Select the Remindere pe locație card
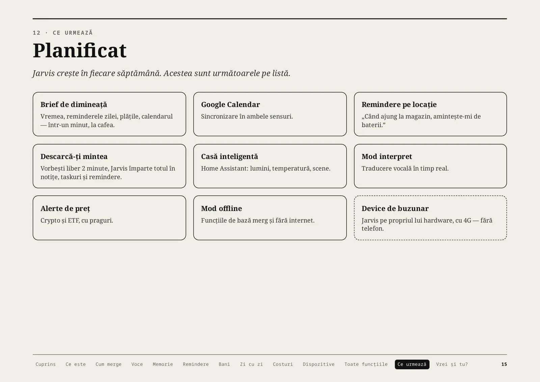 pyautogui.click(x=430, y=114)
